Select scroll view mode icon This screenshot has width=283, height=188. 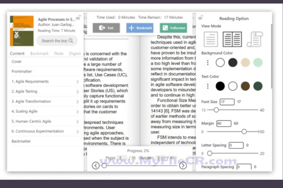click(x=255, y=39)
